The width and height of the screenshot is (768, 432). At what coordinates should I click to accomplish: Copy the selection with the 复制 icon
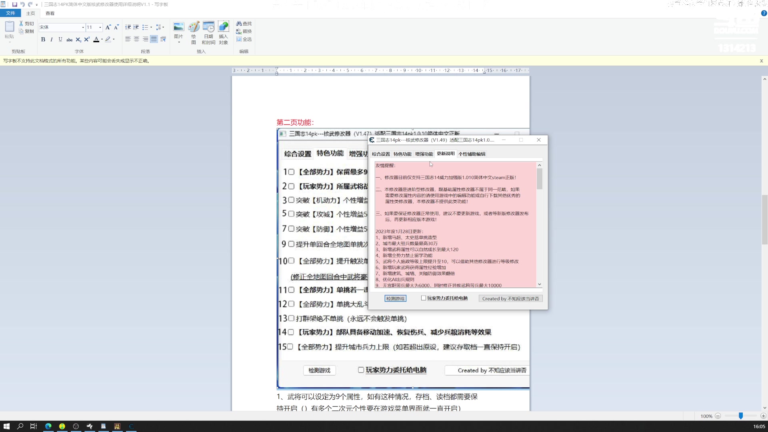pyautogui.click(x=21, y=31)
